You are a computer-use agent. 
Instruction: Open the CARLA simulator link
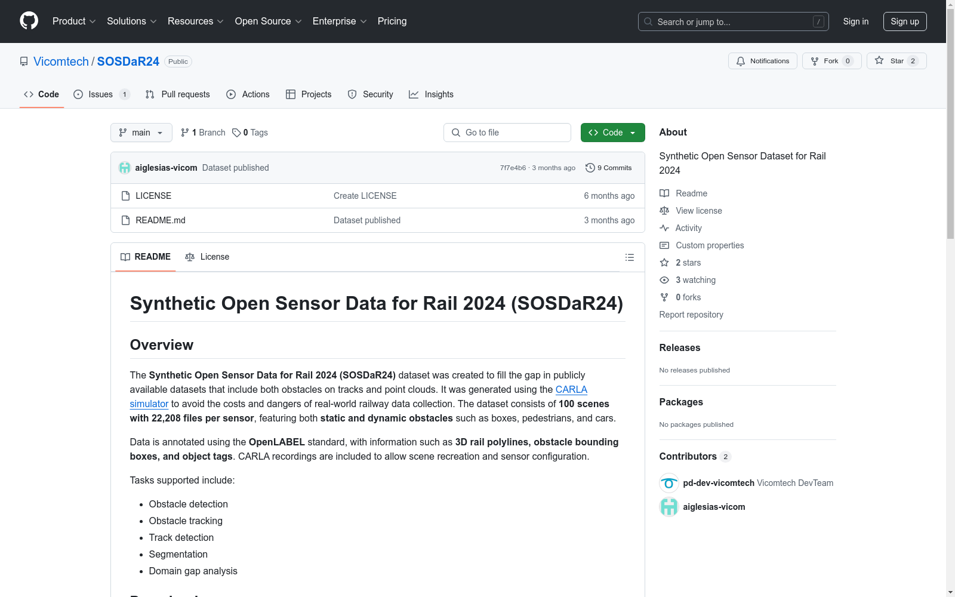coord(571,390)
